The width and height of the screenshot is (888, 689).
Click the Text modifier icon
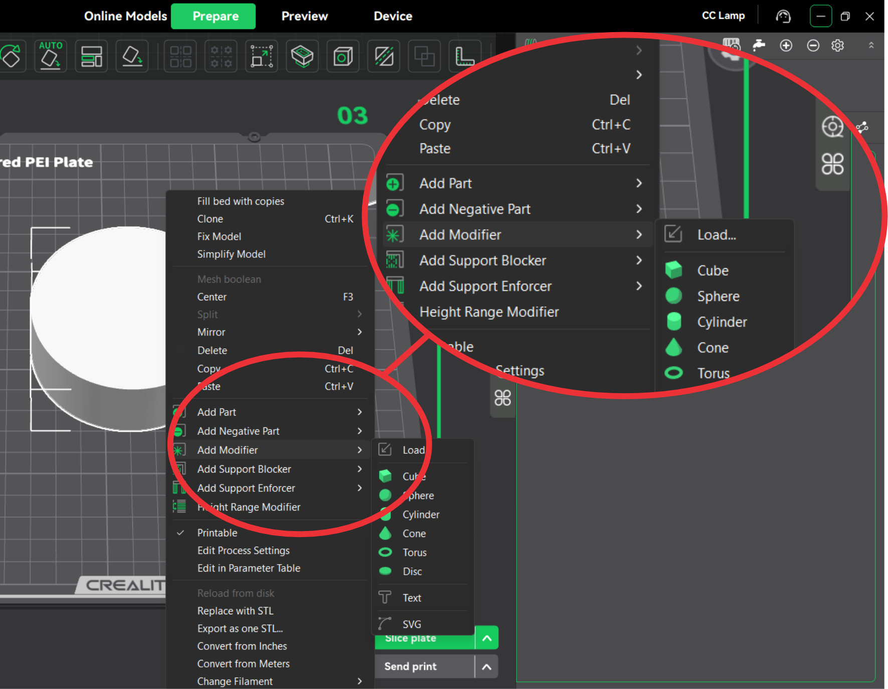[385, 597]
